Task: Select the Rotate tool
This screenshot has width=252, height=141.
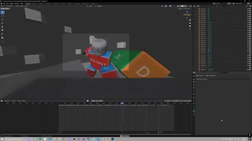Action: click(3, 23)
